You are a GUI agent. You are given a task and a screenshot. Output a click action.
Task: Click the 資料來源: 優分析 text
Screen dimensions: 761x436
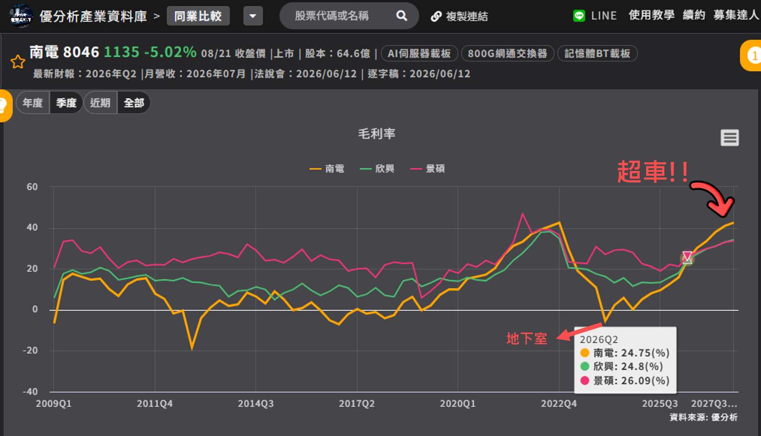703,417
